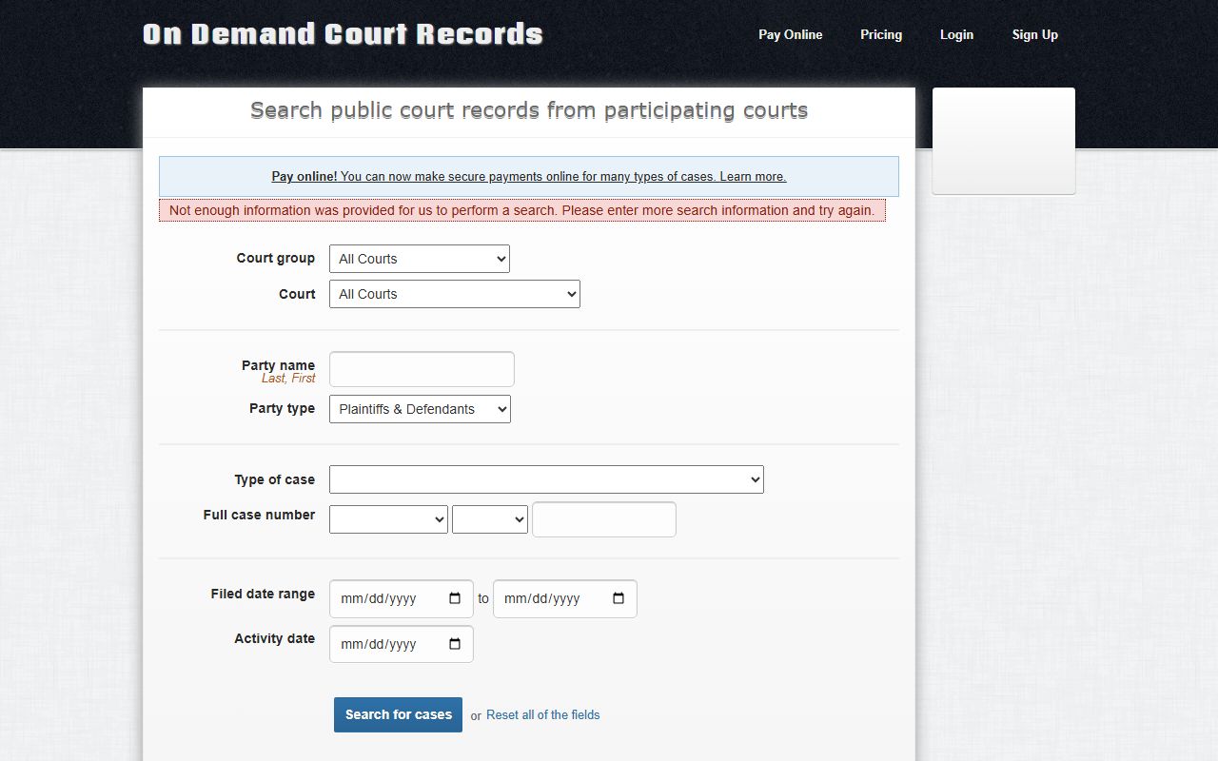The height and width of the screenshot is (761, 1218).
Task: Click the 'Not enough information' error message
Action: tap(522, 210)
